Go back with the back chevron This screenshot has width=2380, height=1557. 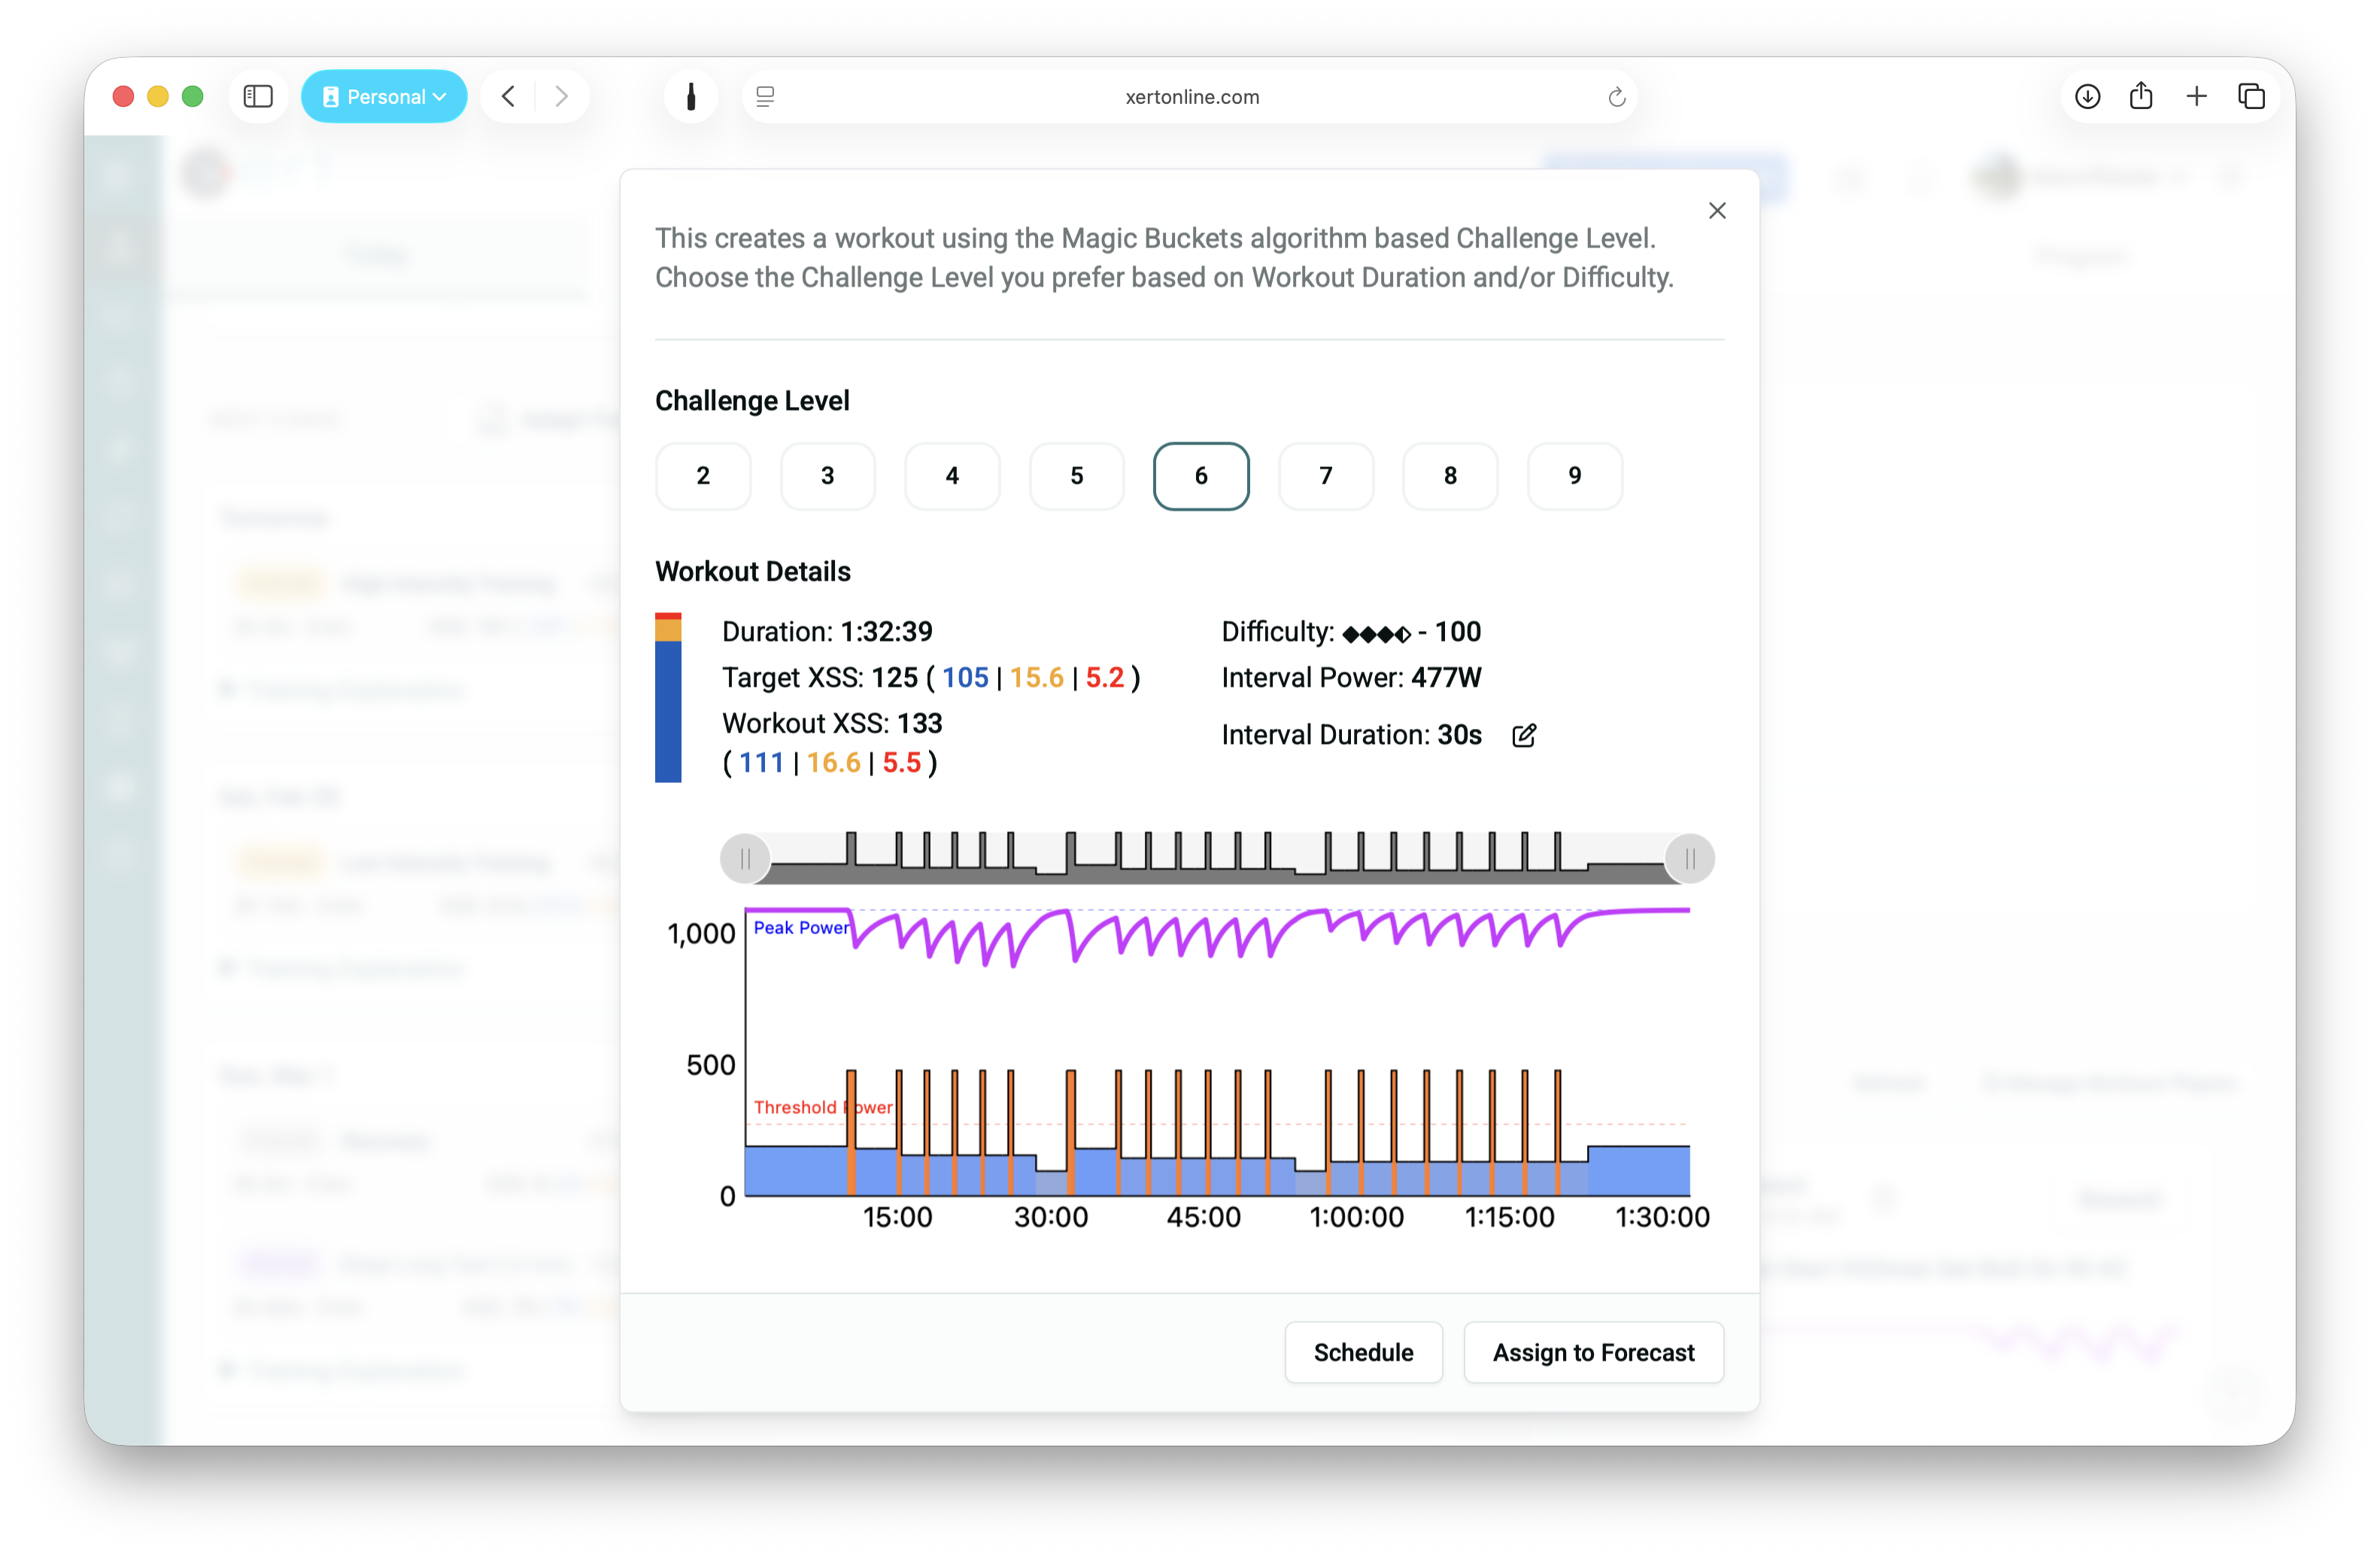click(508, 96)
